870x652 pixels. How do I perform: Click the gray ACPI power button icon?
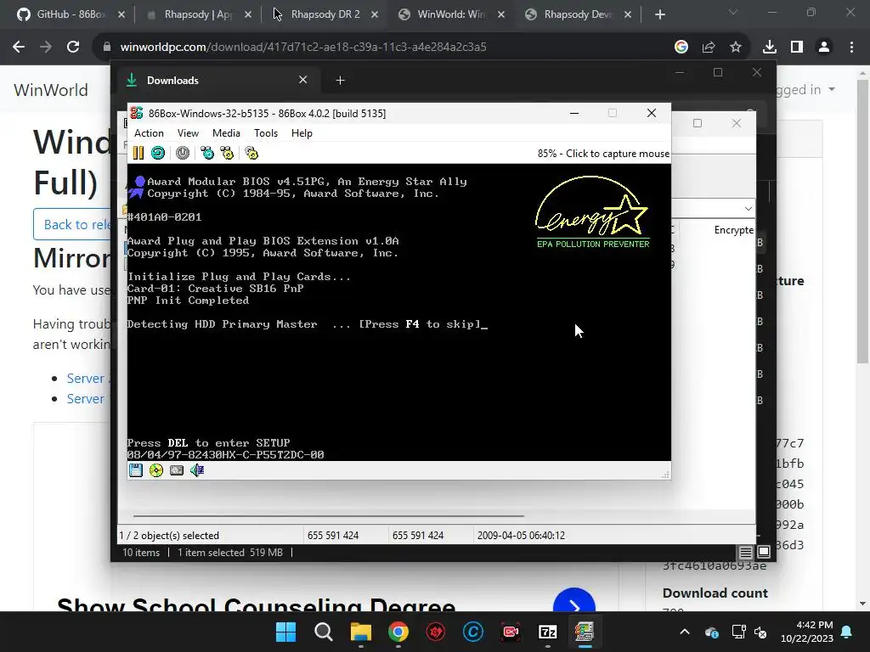coord(183,153)
